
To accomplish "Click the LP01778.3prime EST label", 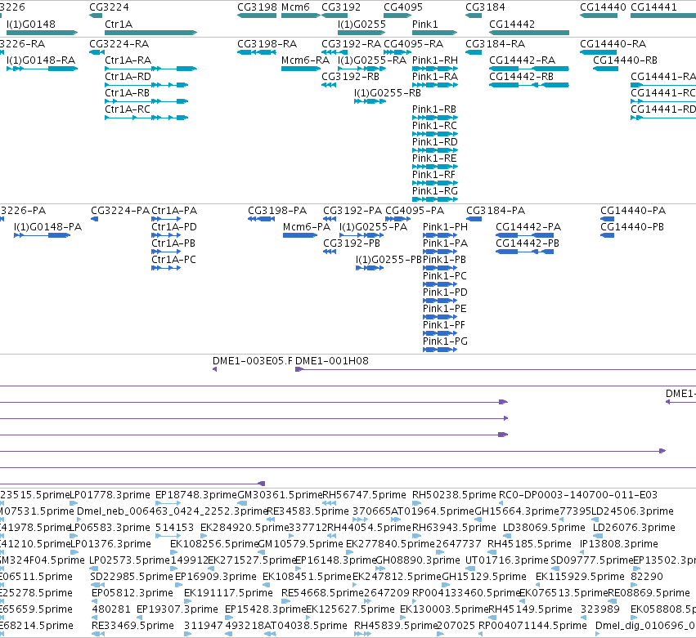I will coord(110,495).
